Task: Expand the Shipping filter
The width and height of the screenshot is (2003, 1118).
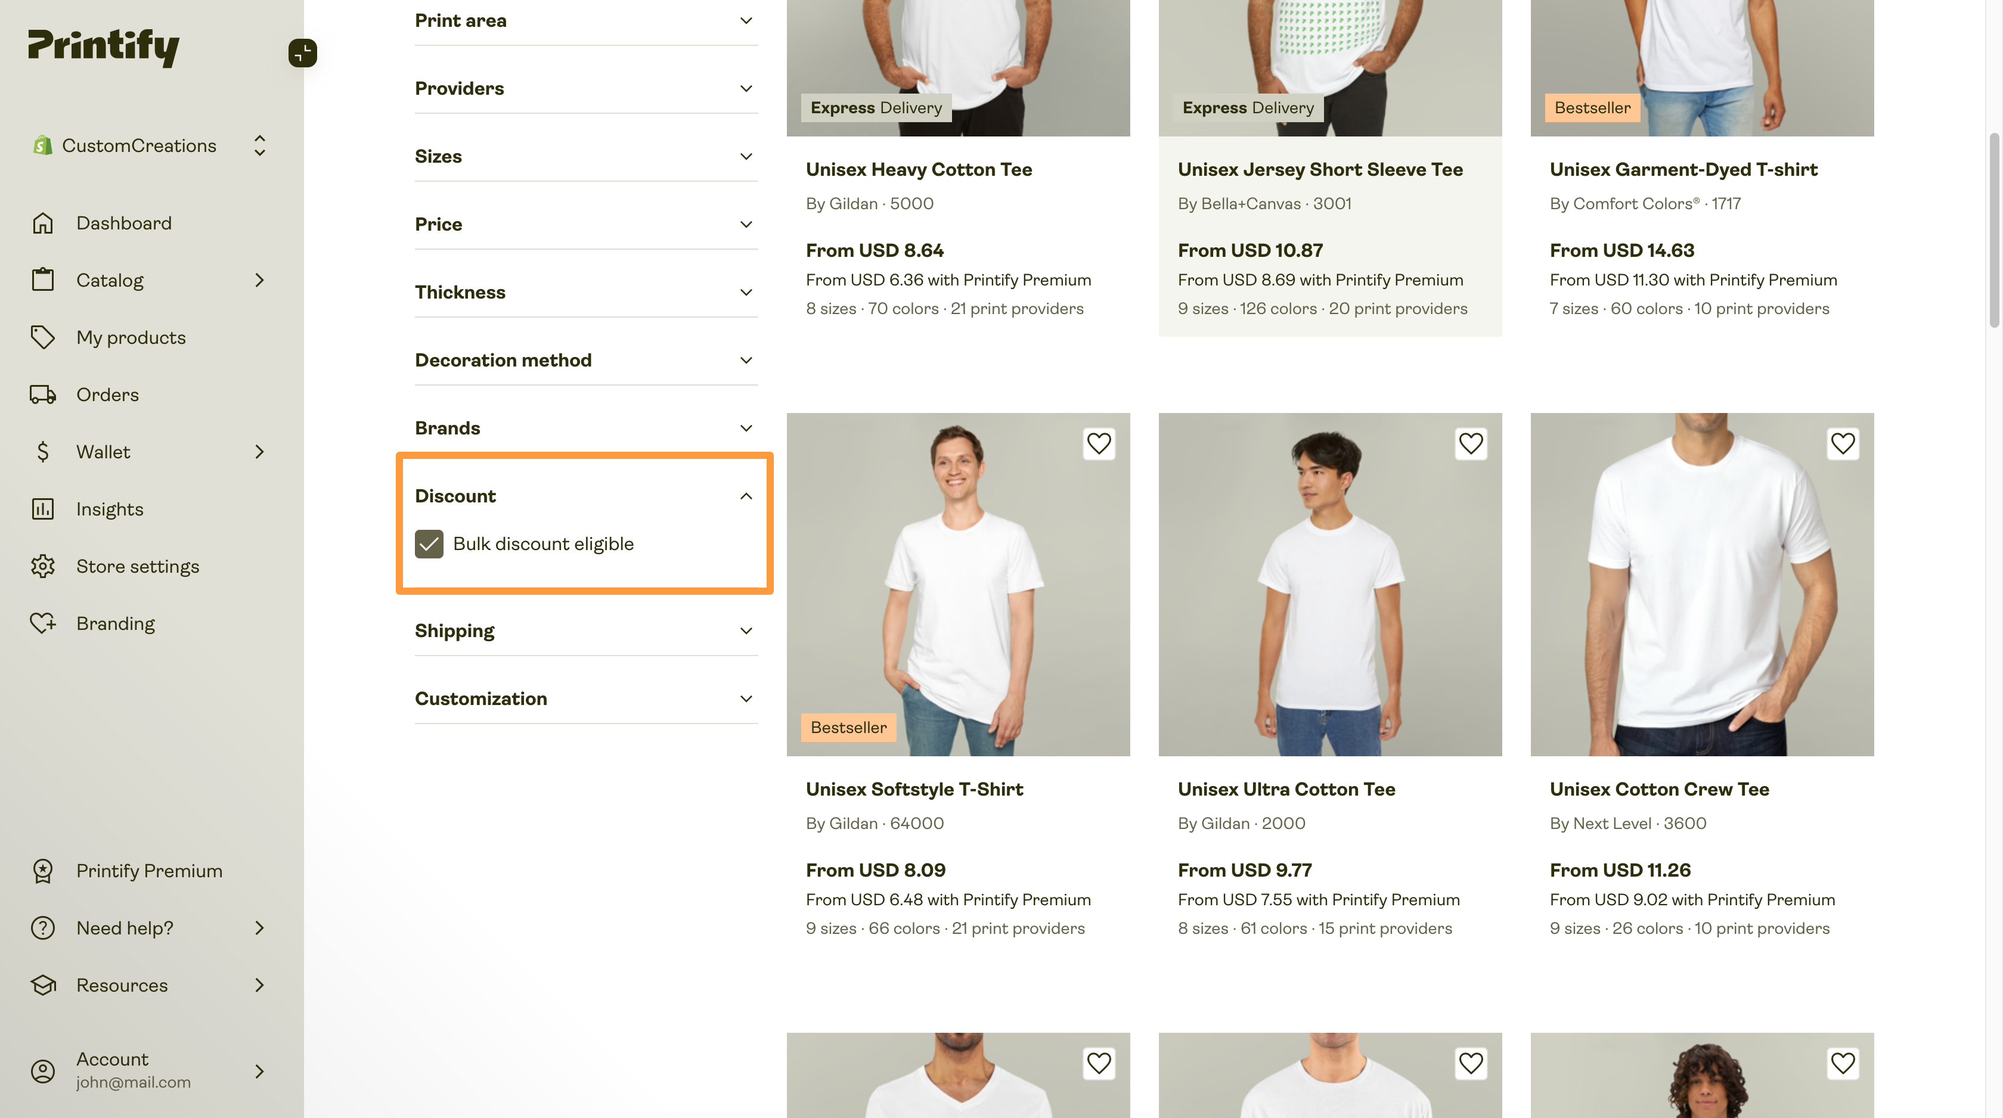Action: click(586, 631)
